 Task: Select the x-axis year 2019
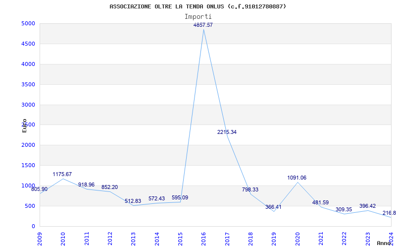click(x=274, y=239)
